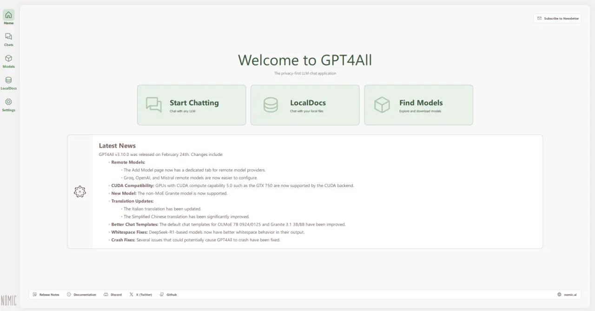
Task: Open the Find Models card
Action: pos(418,105)
